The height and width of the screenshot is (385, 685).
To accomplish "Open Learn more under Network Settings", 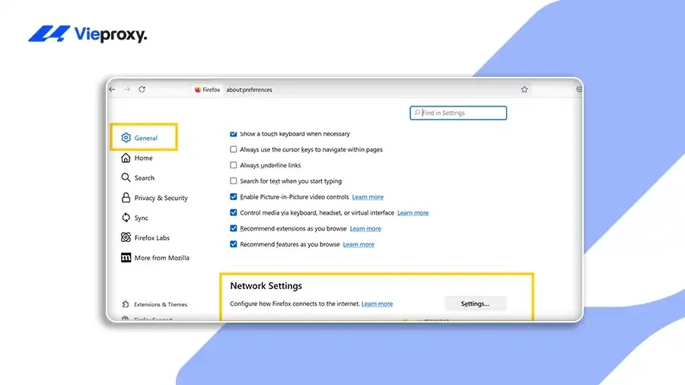I will (x=377, y=304).
